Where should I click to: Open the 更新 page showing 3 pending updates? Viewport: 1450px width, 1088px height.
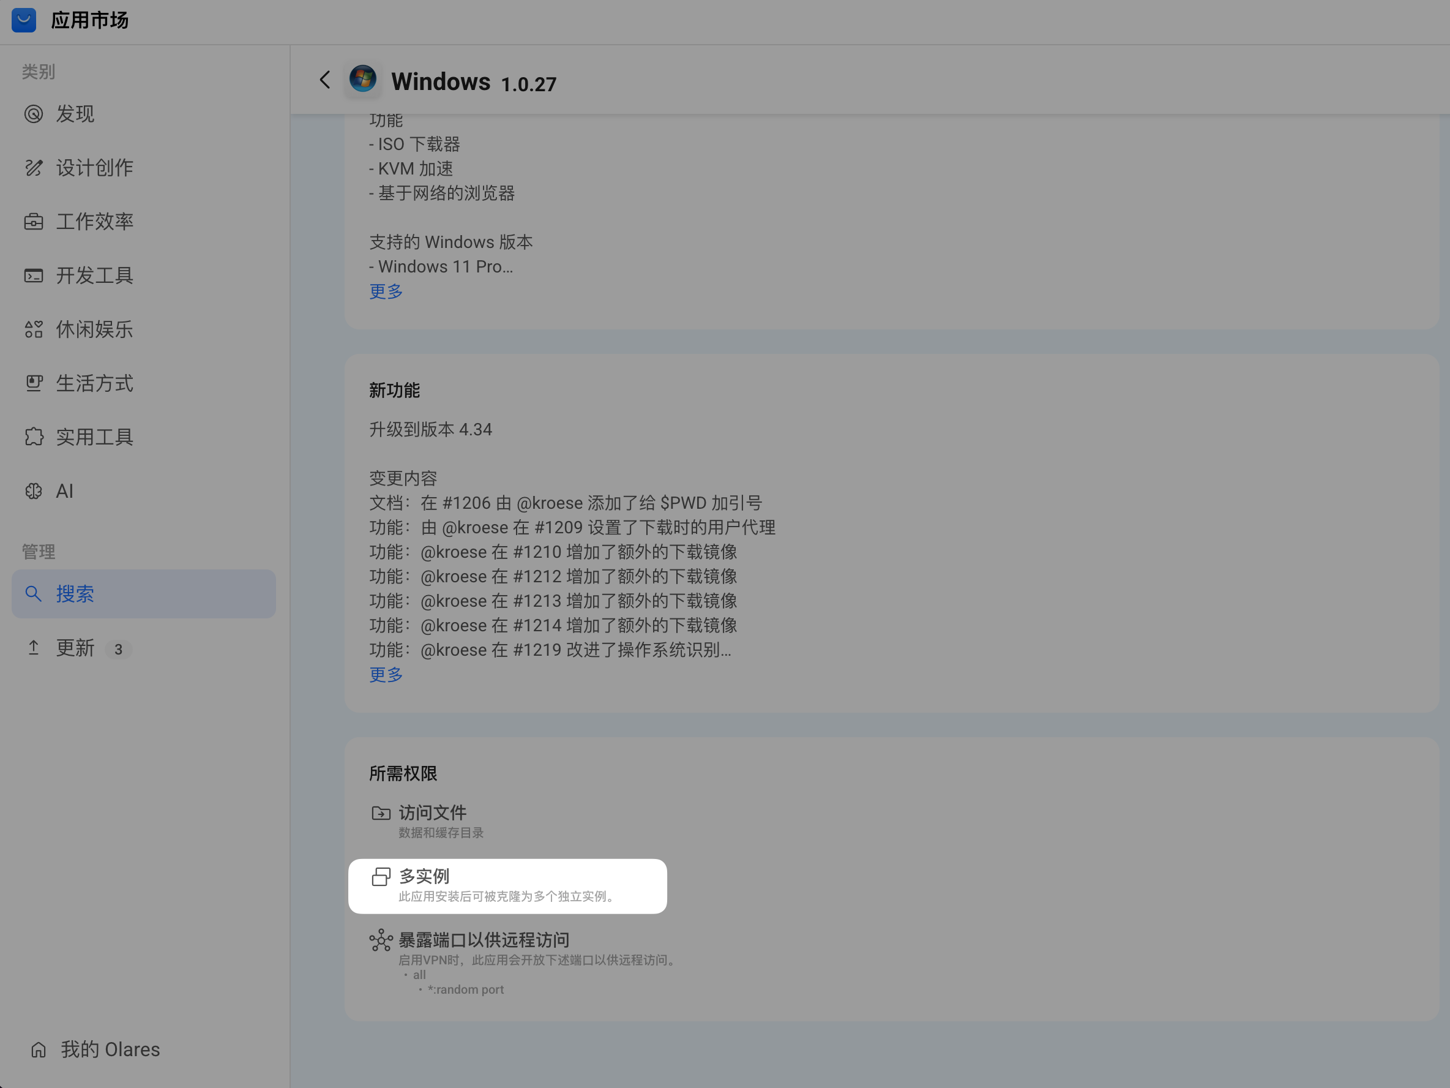pos(75,648)
